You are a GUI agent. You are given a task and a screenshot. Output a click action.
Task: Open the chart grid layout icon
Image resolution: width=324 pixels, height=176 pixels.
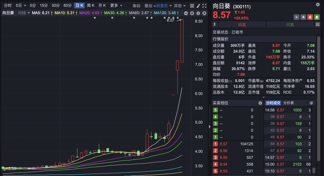(192, 6)
